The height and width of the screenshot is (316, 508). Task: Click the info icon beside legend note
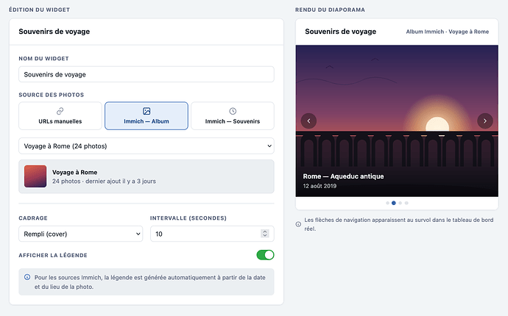pos(27,277)
